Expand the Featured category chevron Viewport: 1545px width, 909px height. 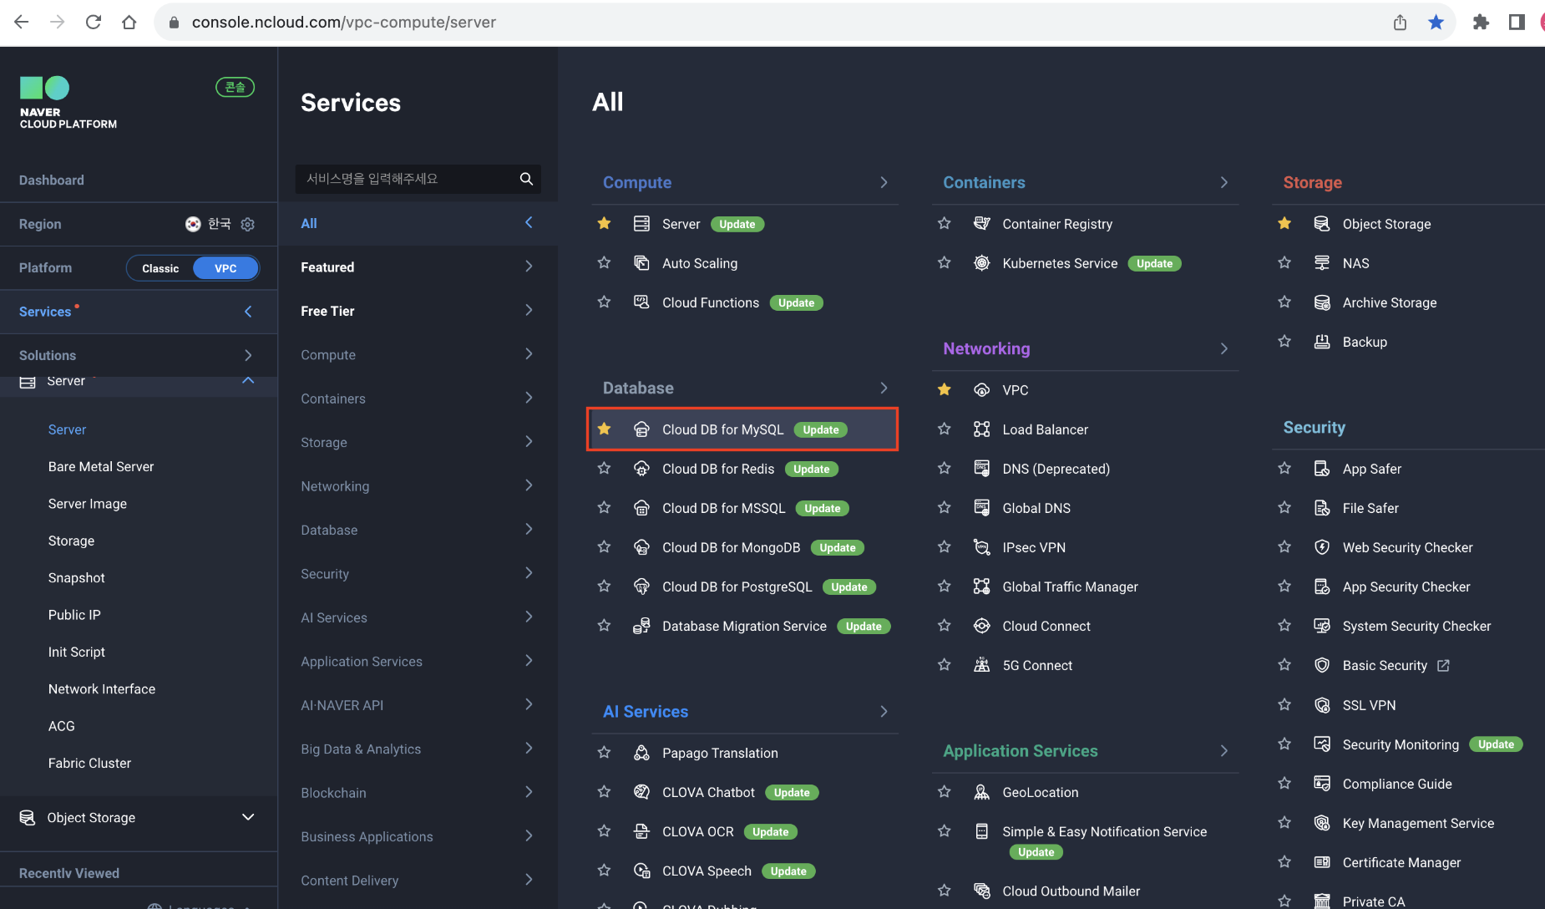(x=529, y=267)
